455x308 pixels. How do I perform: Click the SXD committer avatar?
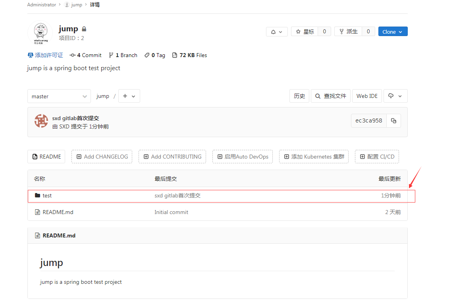[x=41, y=121]
